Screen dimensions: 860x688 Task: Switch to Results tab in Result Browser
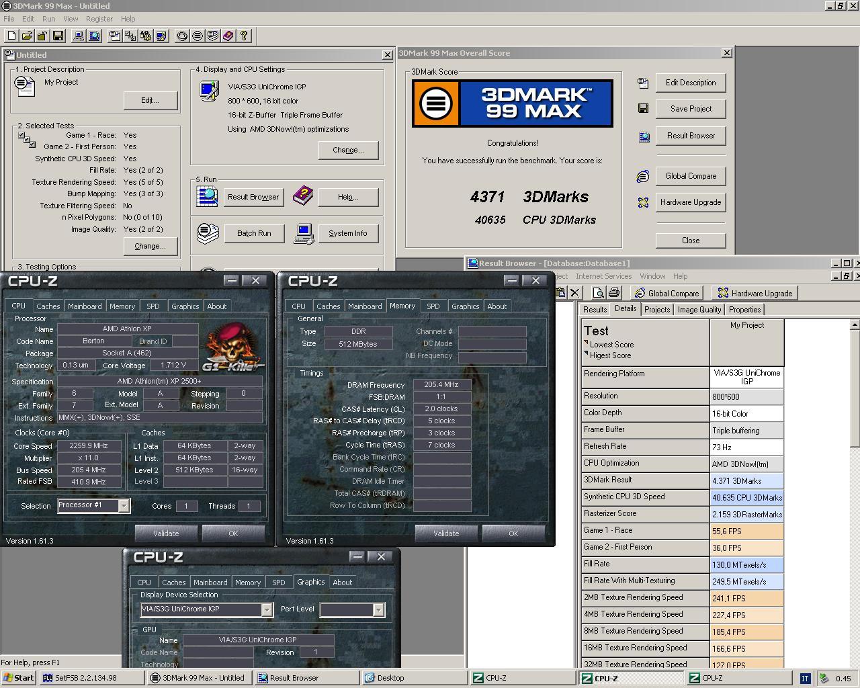click(595, 310)
